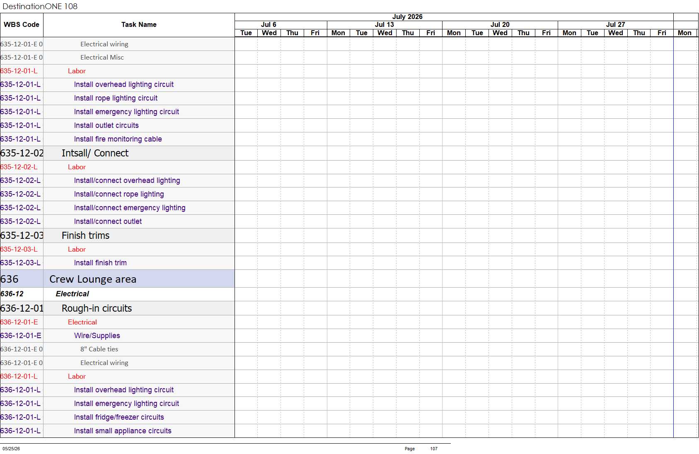This screenshot has height=454, width=699.
Task: Select Install/connect outlet task
Action: tap(117, 222)
